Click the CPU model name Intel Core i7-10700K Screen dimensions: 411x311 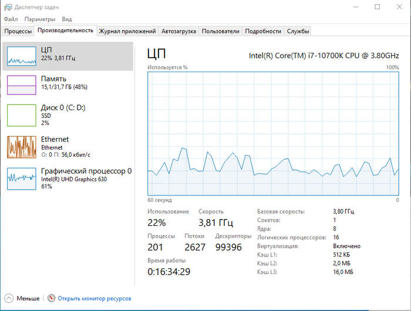pyautogui.click(x=324, y=56)
